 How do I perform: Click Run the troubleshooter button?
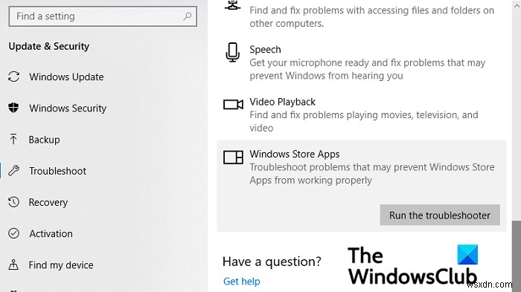(x=440, y=215)
